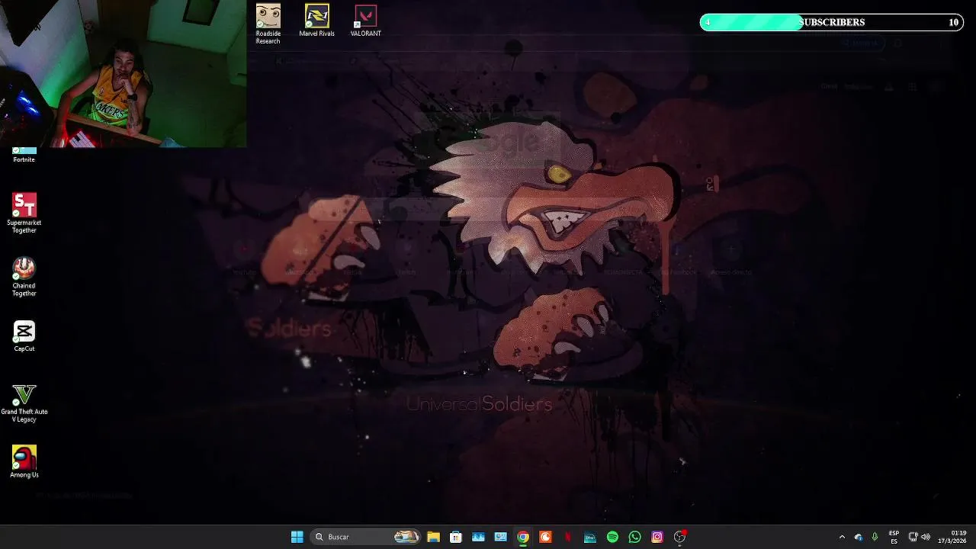Switch to OBS Studio in the taskbar
Viewport: 976px width, 549px height.
pyautogui.click(x=679, y=537)
